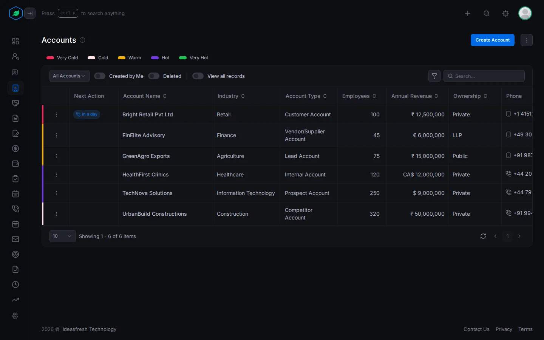Sort by the Employees column
This screenshot has width=544, height=340.
pyautogui.click(x=359, y=96)
